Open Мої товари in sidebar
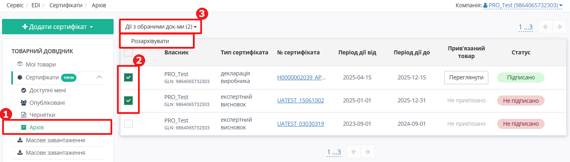The width and height of the screenshot is (570, 162). (41, 64)
